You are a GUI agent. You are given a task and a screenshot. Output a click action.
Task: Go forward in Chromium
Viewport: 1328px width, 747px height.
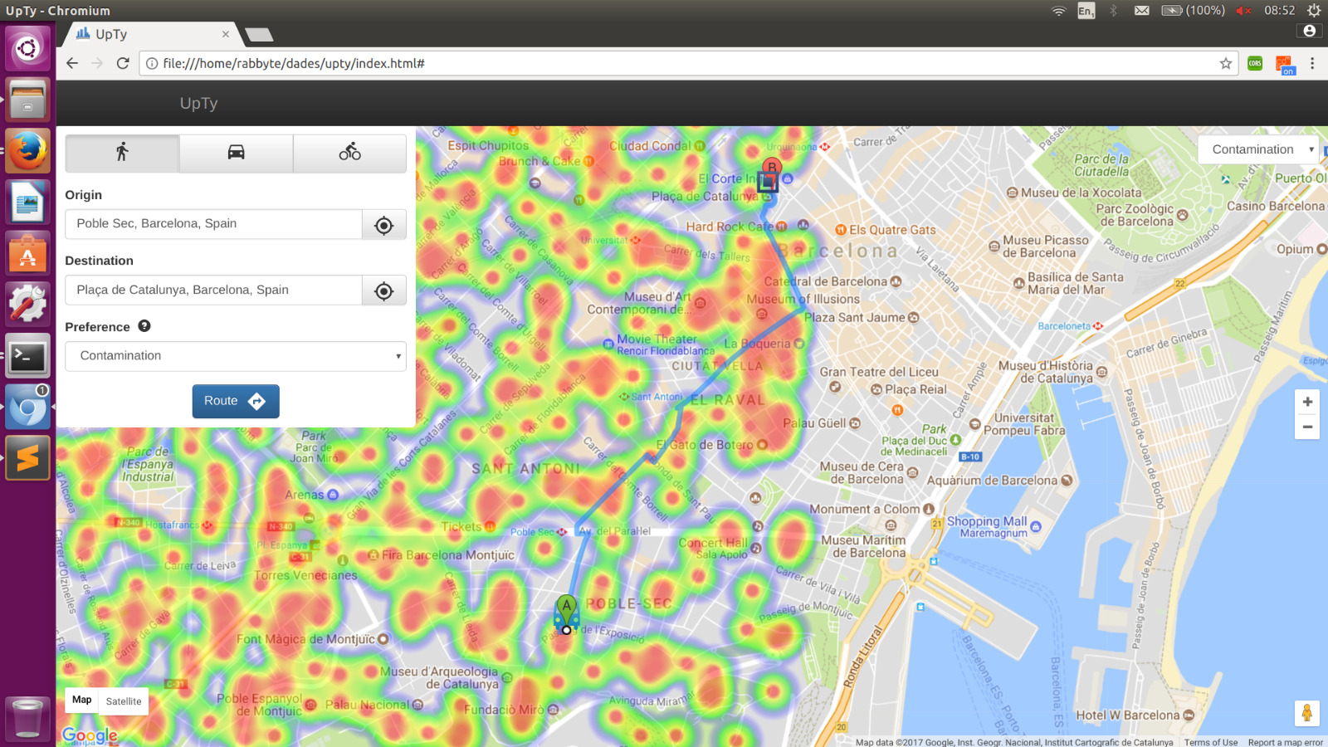97,63
